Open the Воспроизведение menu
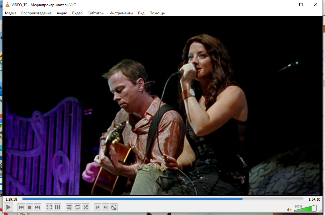325x215 pixels. click(x=36, y=13)
